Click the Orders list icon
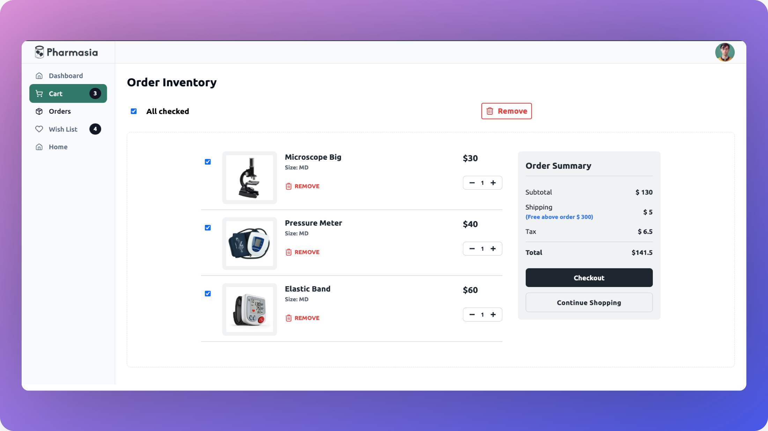768x431 pixels. (39, 111)
